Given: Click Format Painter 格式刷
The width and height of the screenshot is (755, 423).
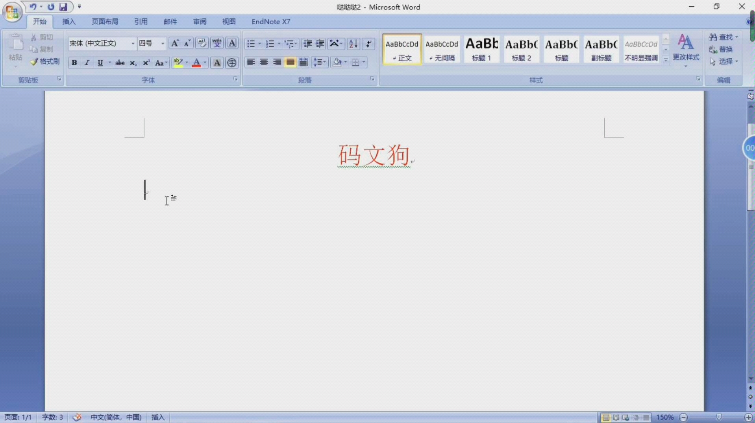Looking at the screenshot, I should click(x=45, y=61).
